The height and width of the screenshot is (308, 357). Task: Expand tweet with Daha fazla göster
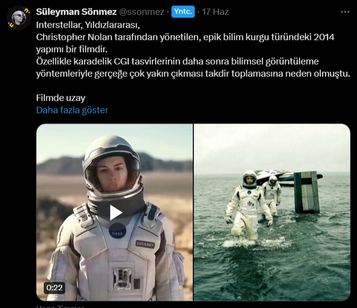pyautogui.click(x=72, y=110)
